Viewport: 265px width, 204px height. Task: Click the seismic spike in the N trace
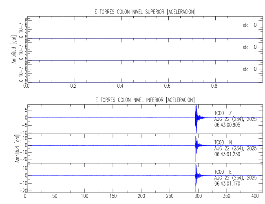click(197, 146)
